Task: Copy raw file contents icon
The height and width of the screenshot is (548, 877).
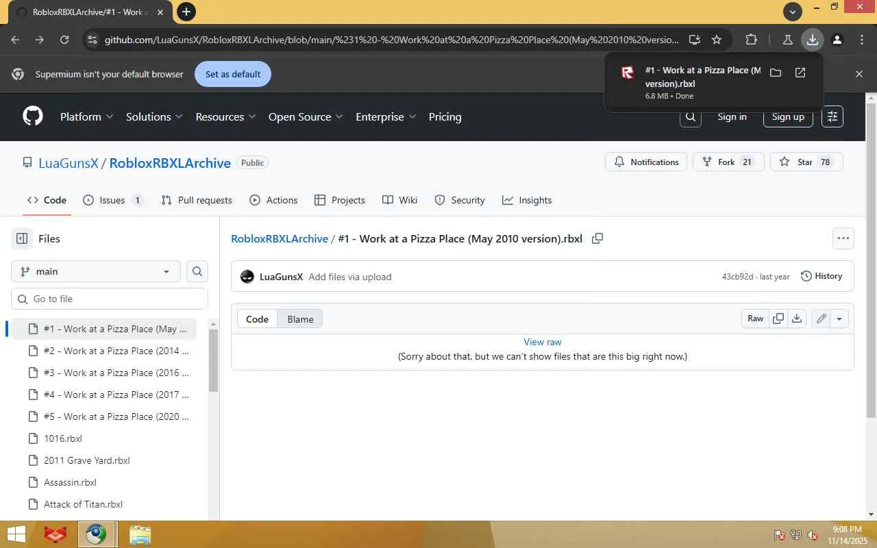Action: (778, 319)
